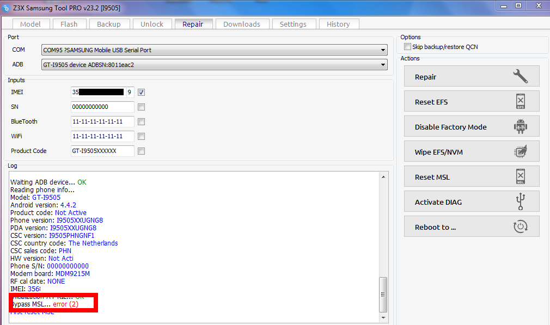Viewport: 550px width, 325px height.
Task: Open the Backup tab
Action: [x=109, y=24]
